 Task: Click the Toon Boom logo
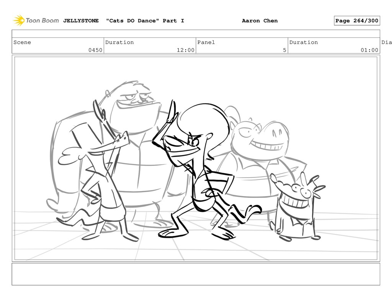click(x=36, y=21)
